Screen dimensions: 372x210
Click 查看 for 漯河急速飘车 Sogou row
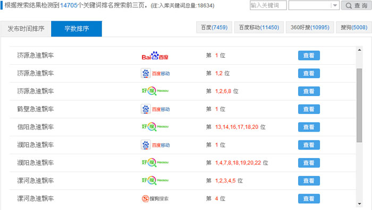pos(309,198)
